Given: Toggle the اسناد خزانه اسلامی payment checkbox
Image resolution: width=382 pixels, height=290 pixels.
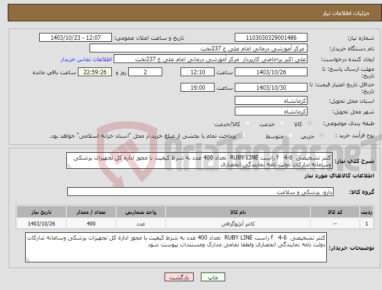Looking at the screenshot, I should point(243,134).
